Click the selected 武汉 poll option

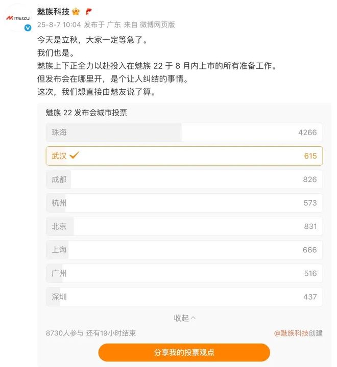tap(184, 156)
